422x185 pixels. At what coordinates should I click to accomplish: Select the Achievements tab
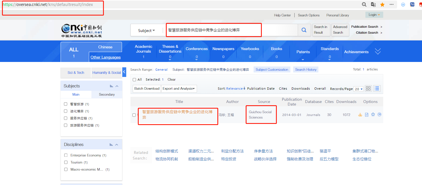click(x=356, y=52)
